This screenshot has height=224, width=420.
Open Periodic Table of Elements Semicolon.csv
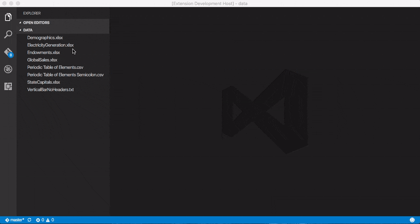(x=65, y=75)
